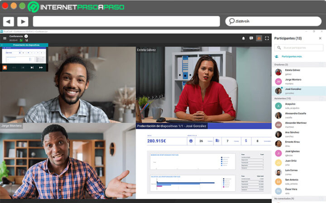The height and width of the screenshot is (203, 326).
Task: Stop the slideshow with orange stop button
Action: click(5, 68)
